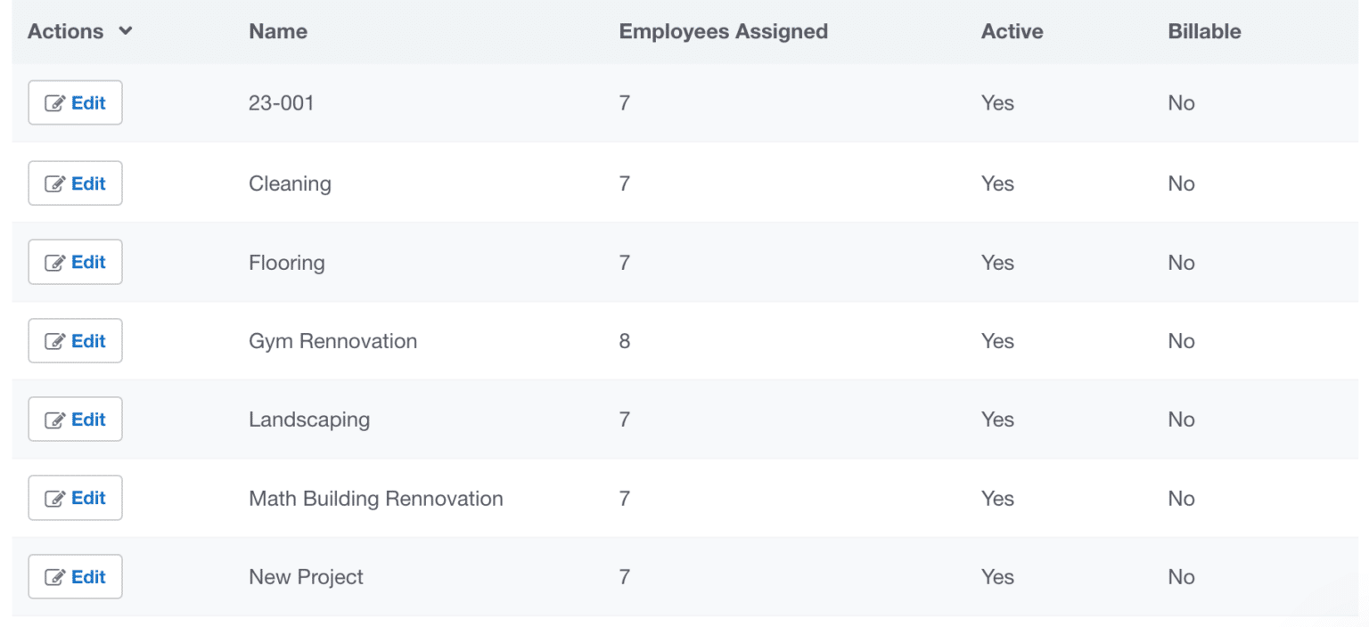Click the pencil icon beside Flooring
This screenshot has width=1369, height=627.
pos(57,262)
